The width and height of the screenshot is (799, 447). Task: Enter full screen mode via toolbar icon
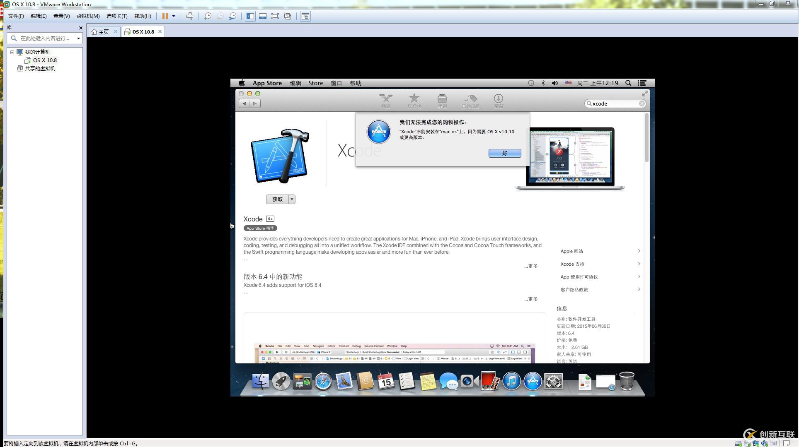[x=275, y=16]
